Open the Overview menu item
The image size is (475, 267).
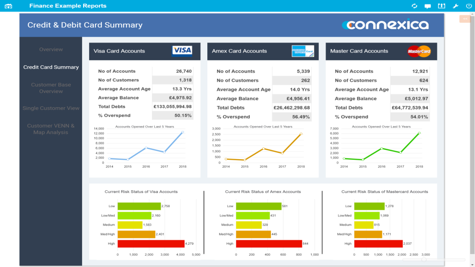pyautogui.click(x=51, y=49)
